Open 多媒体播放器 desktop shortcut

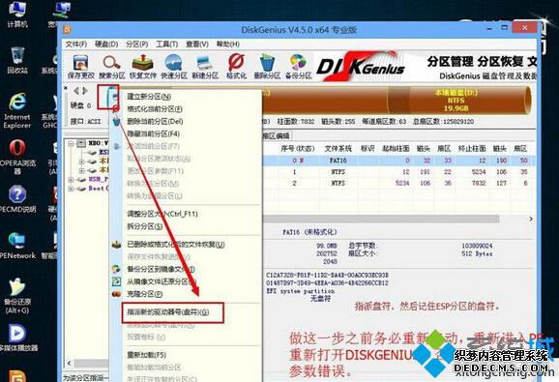click(x=17, y=338)
